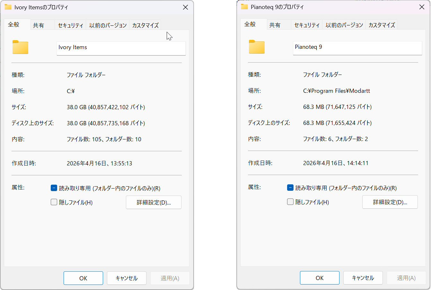431x290 pixels.
Task: Toggle 読み取り専用 checkbox in Ivory Items dialog
Action: 54,188
